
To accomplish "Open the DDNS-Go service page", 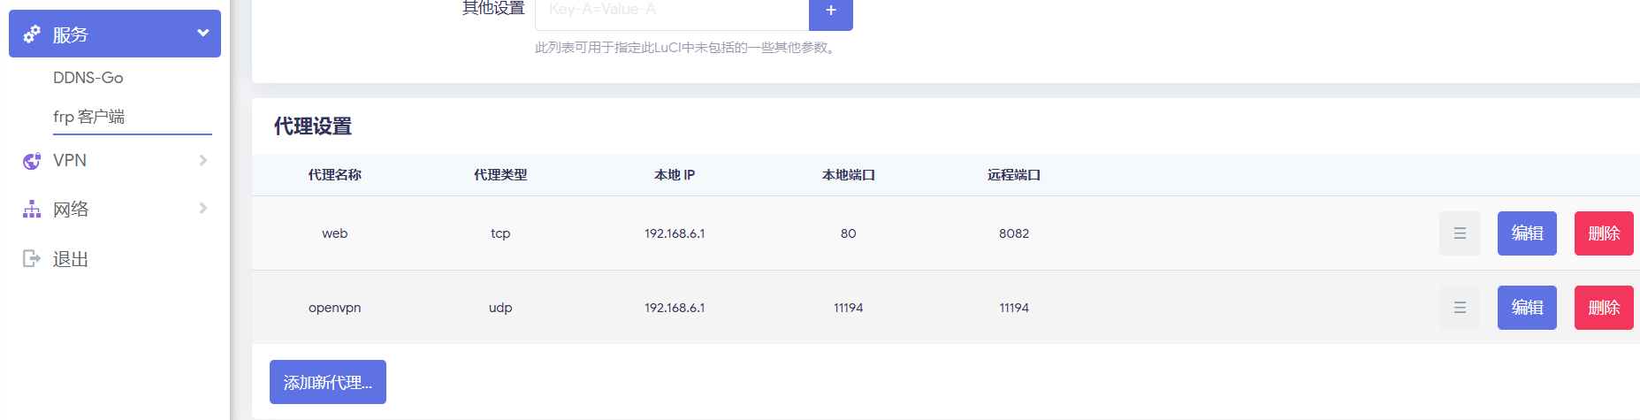I will [x=88, y=78].
